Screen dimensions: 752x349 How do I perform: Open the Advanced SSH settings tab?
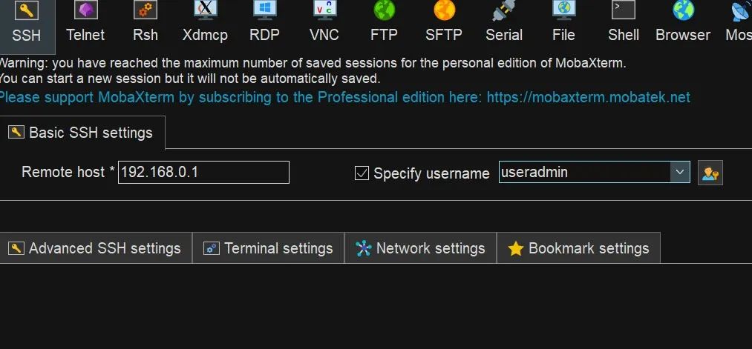pyautogui.click(x=96, y=248)
